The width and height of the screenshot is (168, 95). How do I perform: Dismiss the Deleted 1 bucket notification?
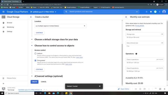(x=100, y=86)
